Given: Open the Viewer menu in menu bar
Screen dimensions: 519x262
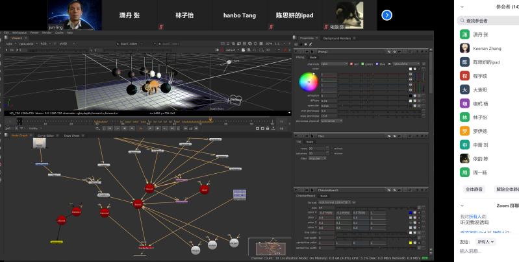Looking at the screenshot, I should [34, 32].
